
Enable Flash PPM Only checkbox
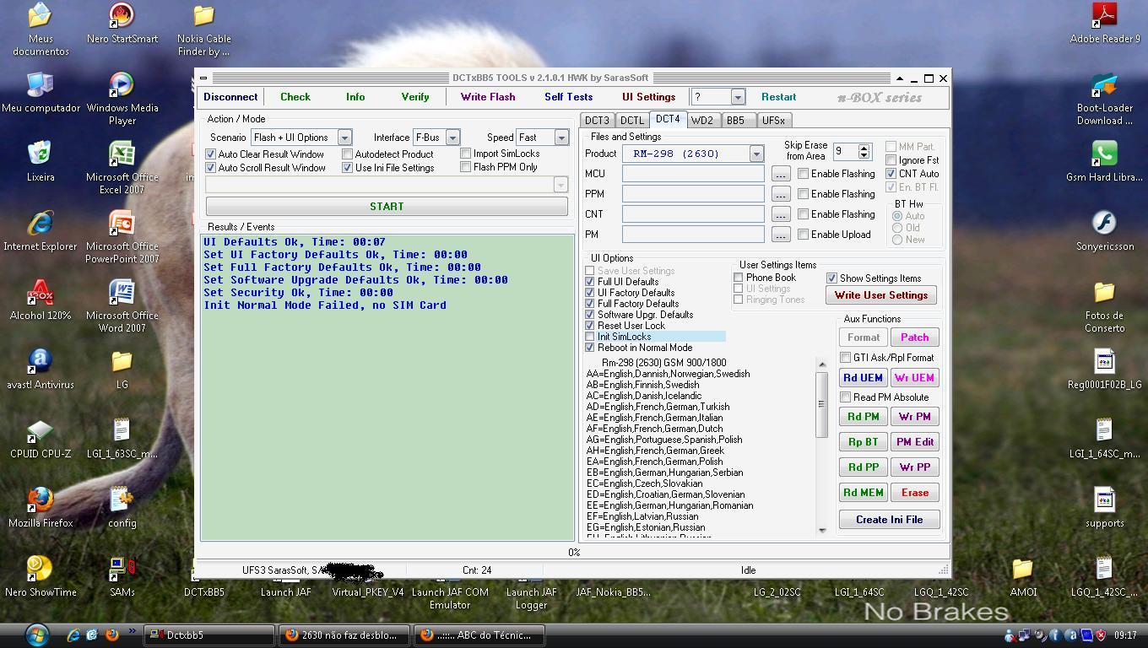[x=465, y=167]
